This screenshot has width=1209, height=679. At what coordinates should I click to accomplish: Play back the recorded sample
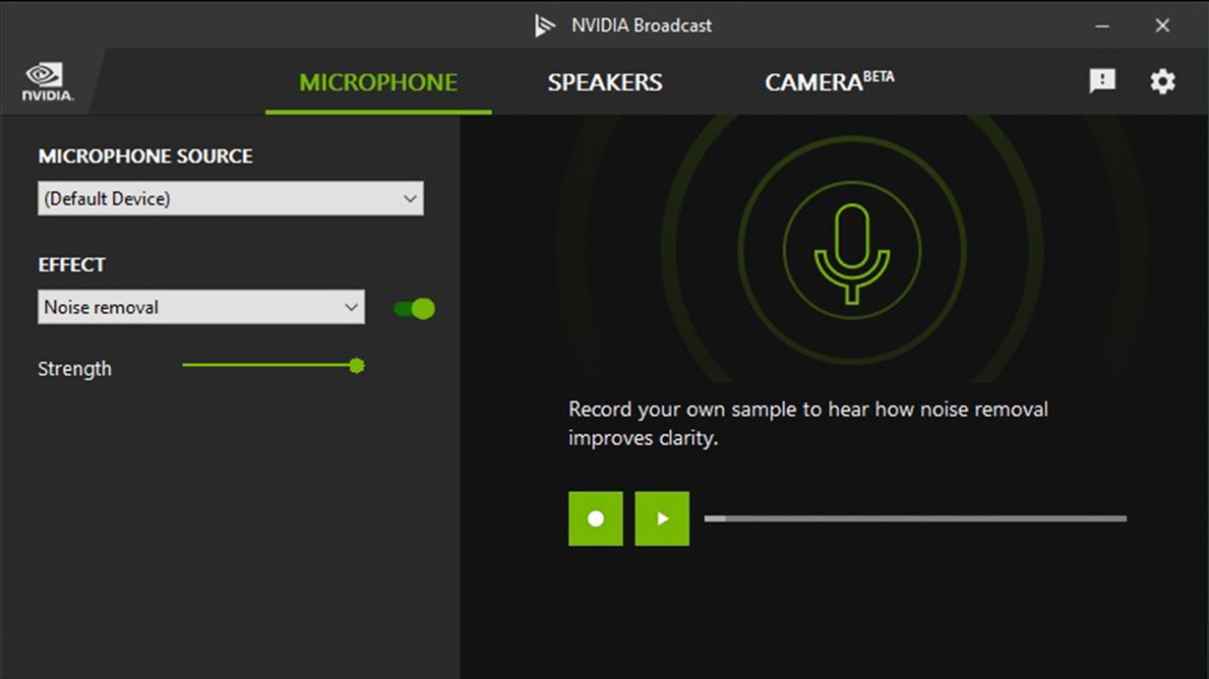coord(661,518)
